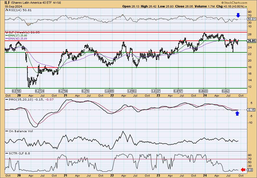Click the 26.05 price tag on the price axis

pos(252,41)
